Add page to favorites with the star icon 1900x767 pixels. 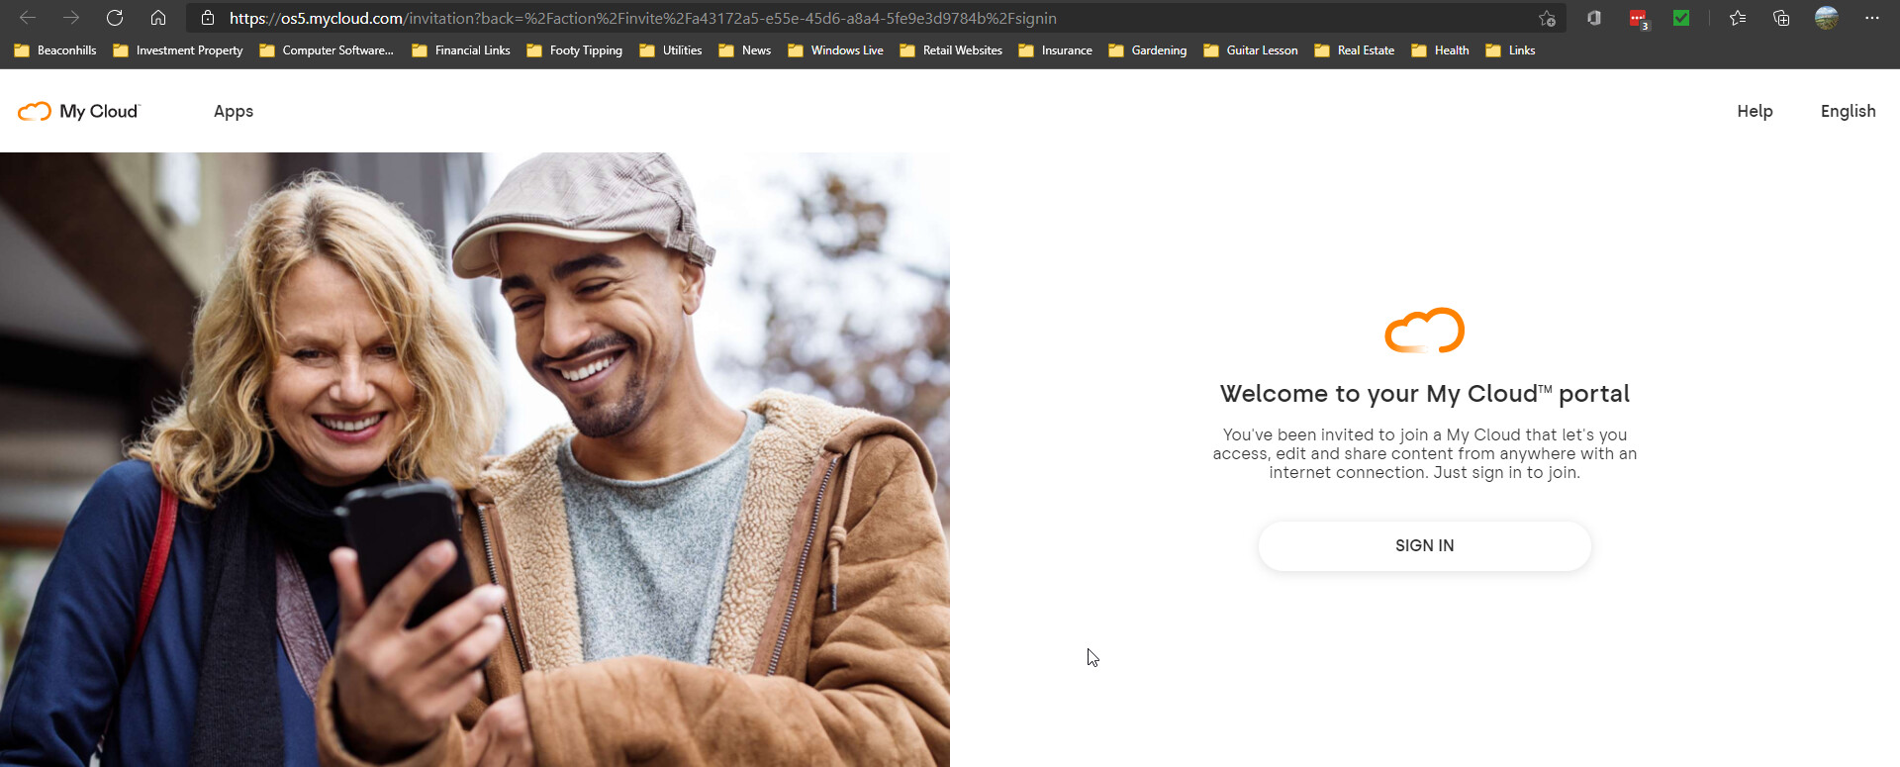click(1547, 18)
